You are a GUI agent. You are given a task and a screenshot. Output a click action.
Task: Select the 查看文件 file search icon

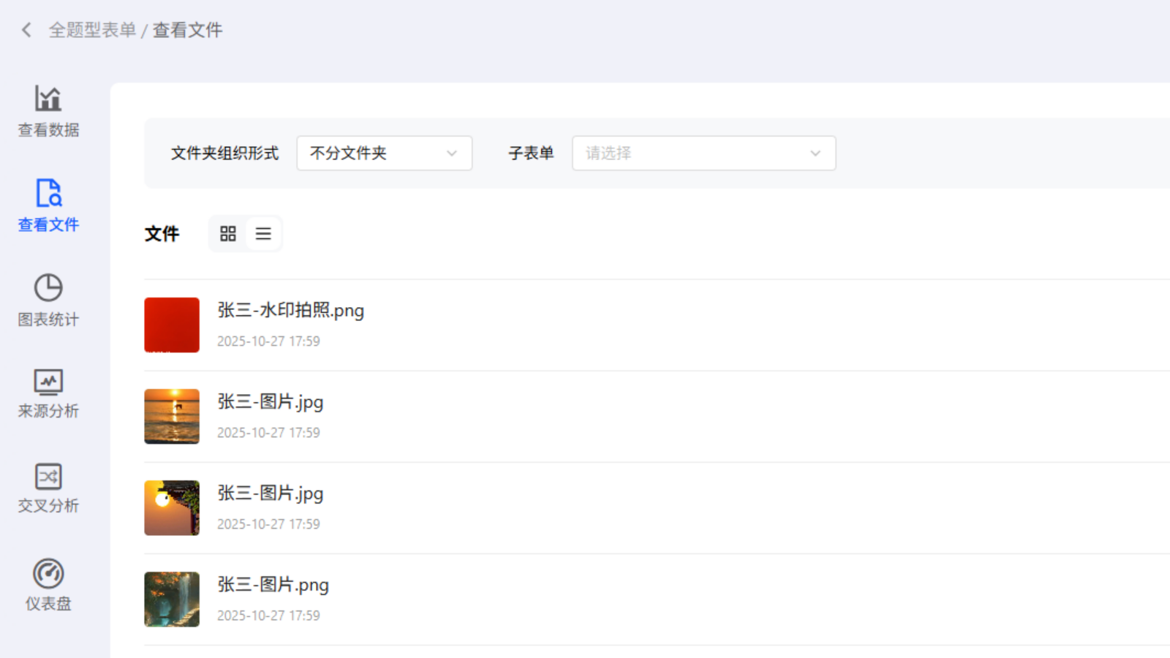pyautogui.click(x=48, y=194)
